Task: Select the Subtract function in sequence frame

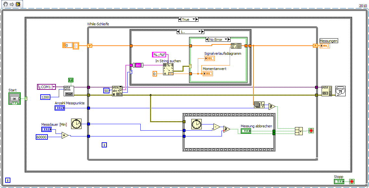Action: [217, 127]
